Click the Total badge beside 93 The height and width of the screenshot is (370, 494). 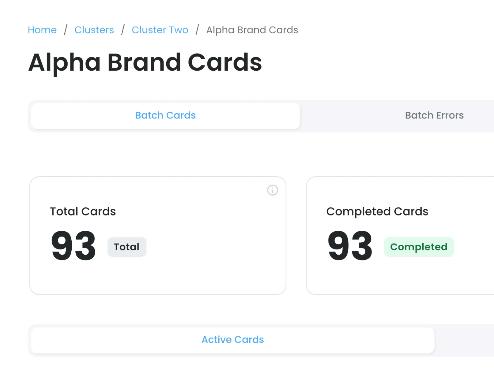[127, 247]
